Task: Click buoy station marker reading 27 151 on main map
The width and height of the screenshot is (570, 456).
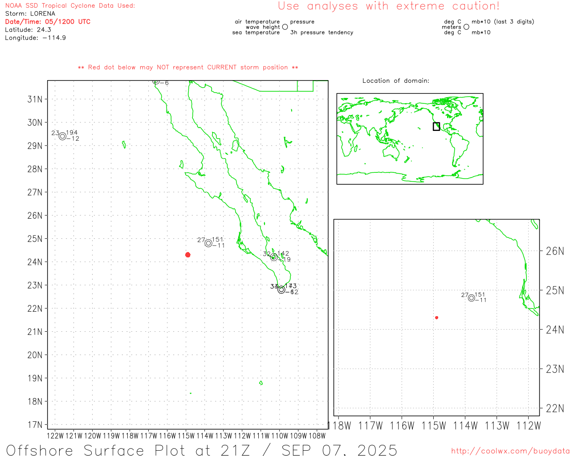Action: click(208, 243)
